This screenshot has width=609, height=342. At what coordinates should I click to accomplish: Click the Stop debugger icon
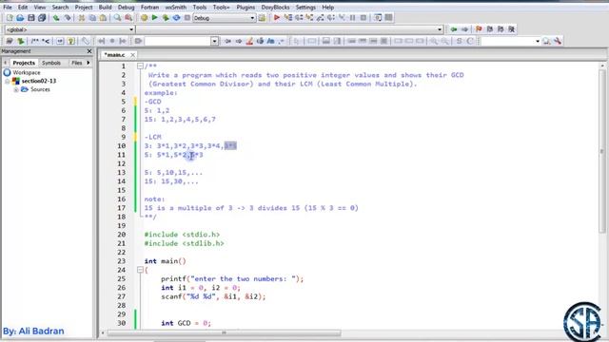pyautogui.click(x=363, y=18)
